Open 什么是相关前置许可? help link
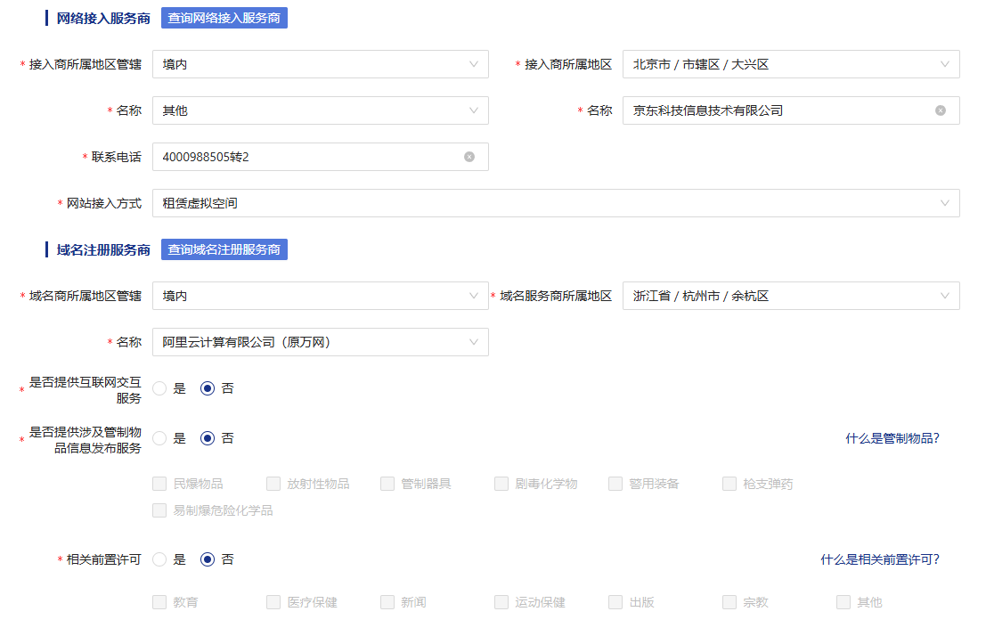The height and width of the screenshot is (636, 986). tap(879, 559)
